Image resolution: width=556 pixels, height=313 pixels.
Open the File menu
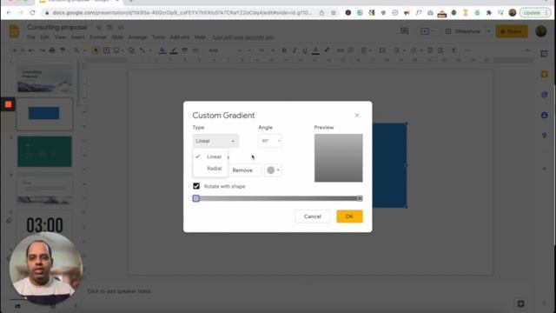point(31,37)
